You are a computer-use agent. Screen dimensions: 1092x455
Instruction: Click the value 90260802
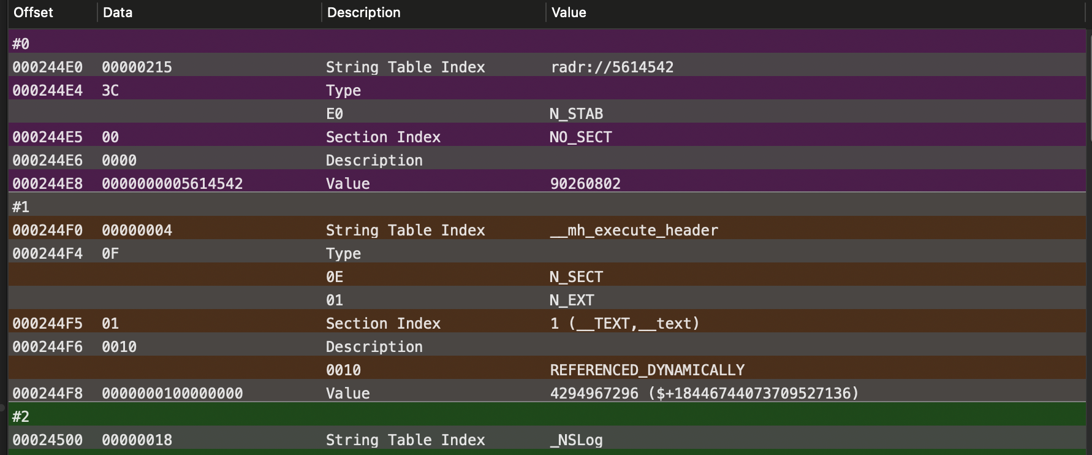[x=585, y=184]
